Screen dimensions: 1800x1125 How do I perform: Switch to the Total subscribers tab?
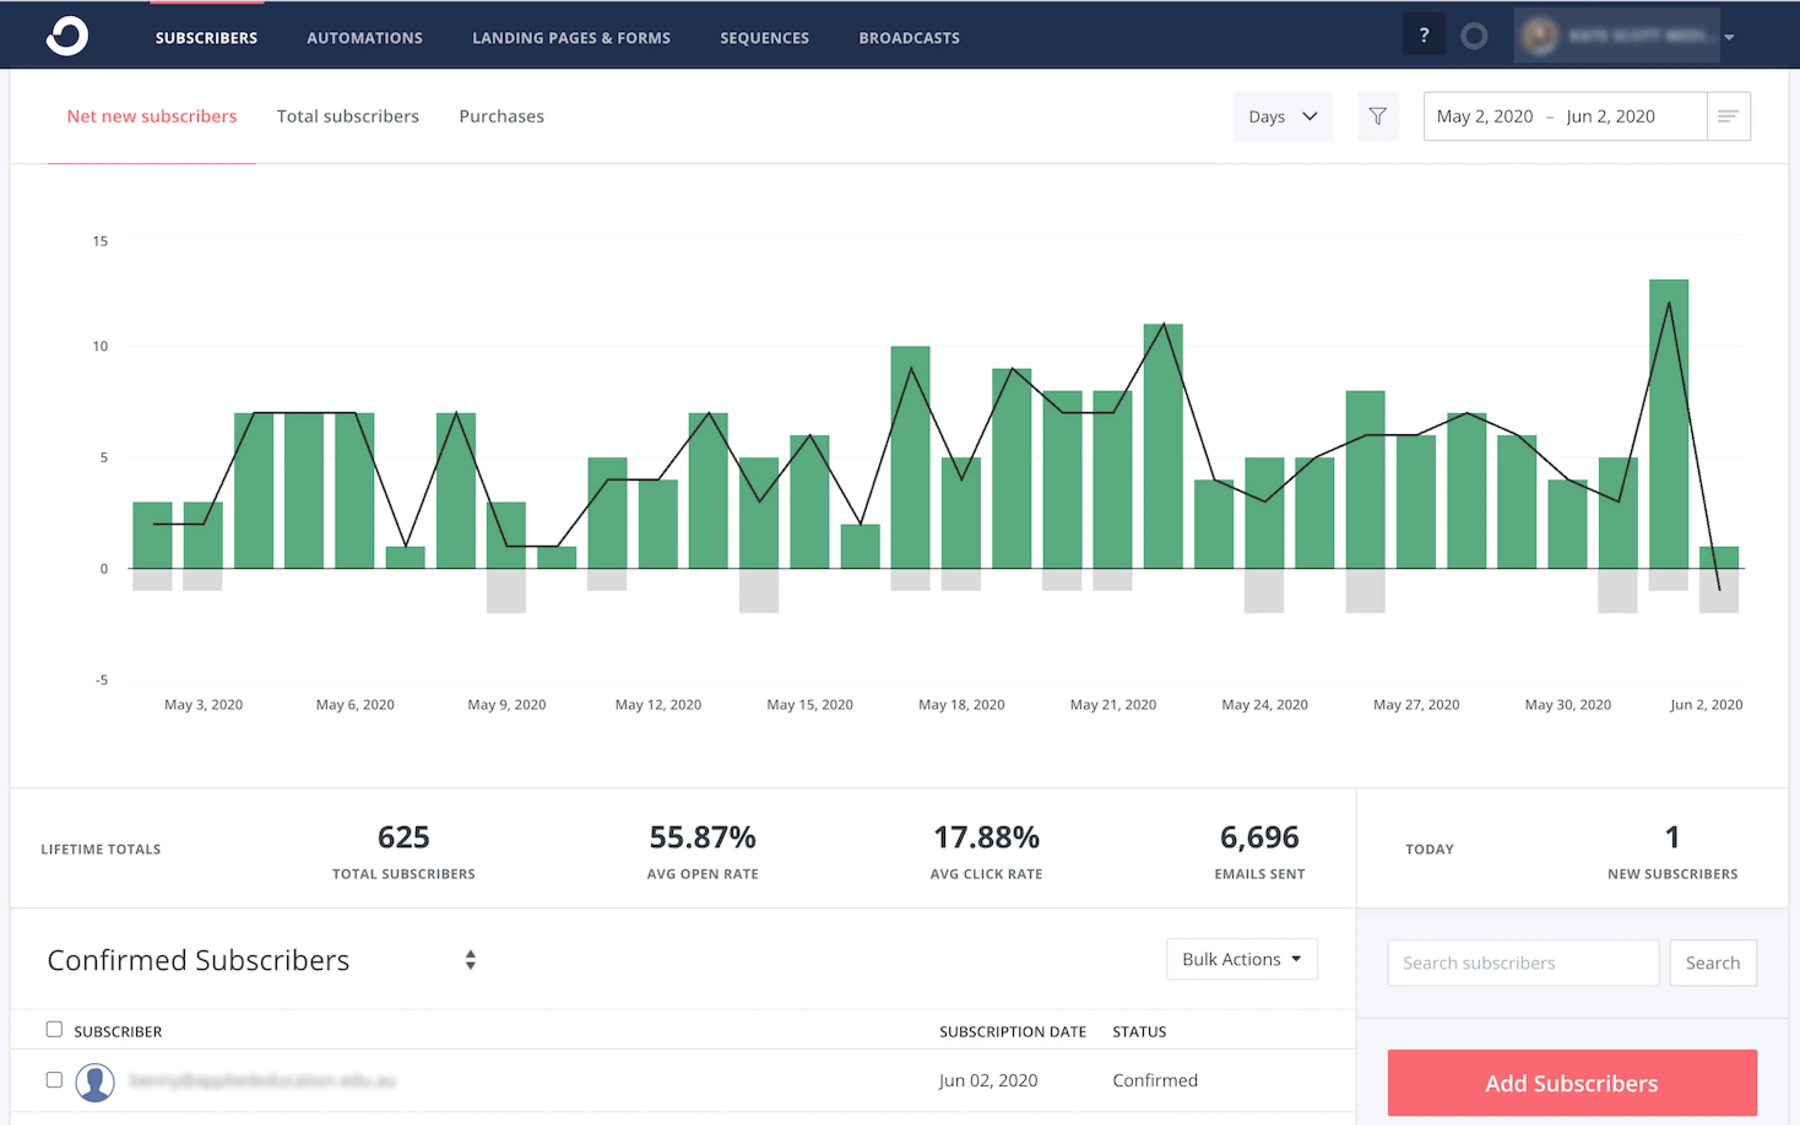[x=347, y=117]
